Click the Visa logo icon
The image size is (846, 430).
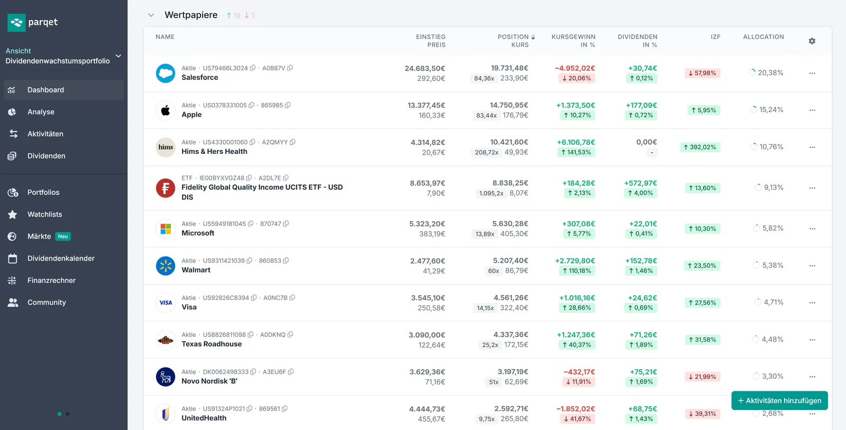165,303
